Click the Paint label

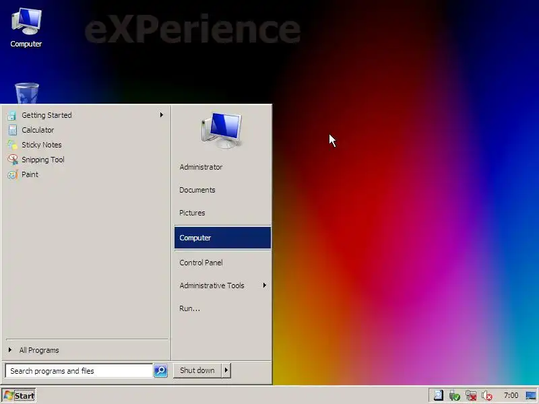pos(30,174)
